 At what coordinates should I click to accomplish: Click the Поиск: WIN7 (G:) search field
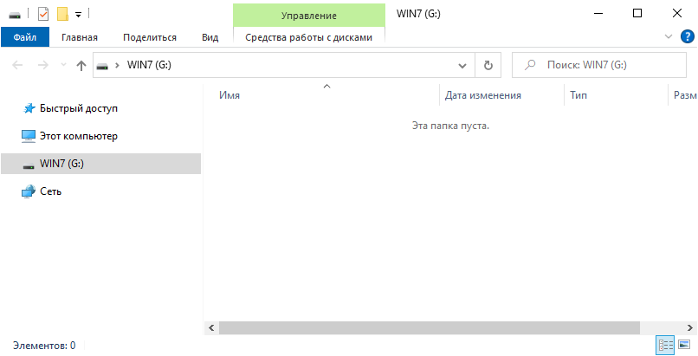coord(599,66)
